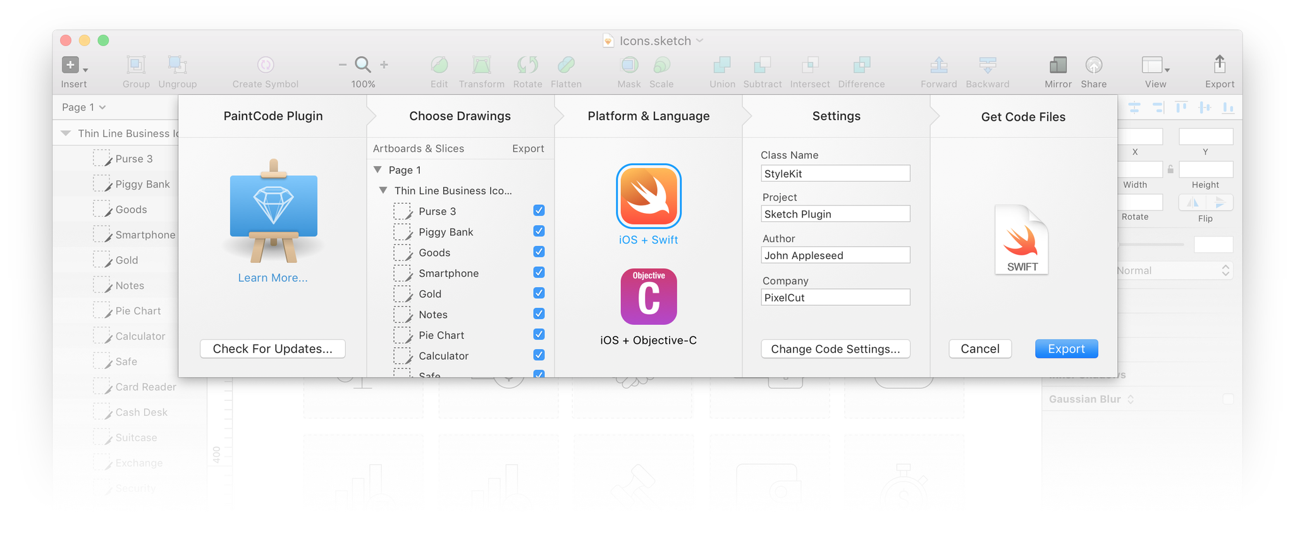Go to the PaintCode Plugin step
Image resolution: width=1295 pixels, height=543 pixels.
click(x=273, y=116)
